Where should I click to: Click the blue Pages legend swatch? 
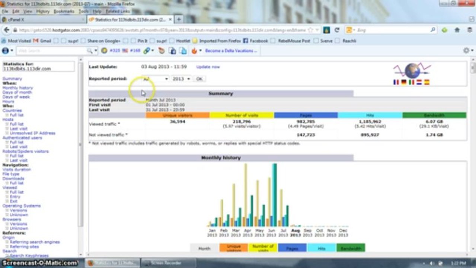(x=292, y=248)
